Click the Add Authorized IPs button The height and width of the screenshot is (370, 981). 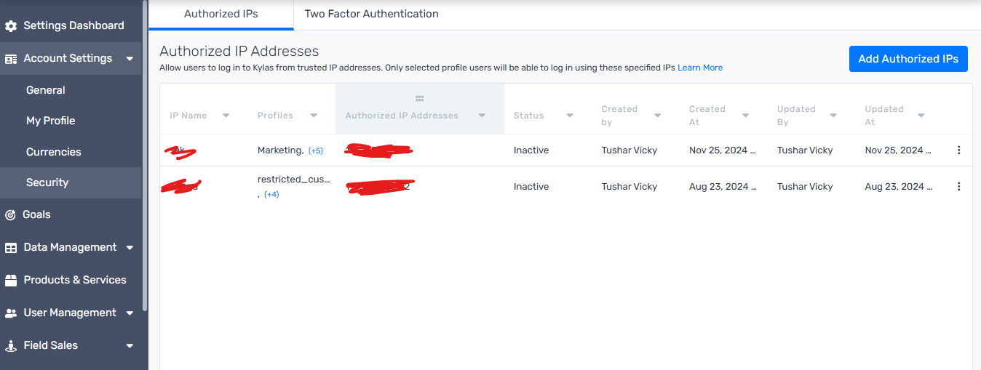click(908, 59)
